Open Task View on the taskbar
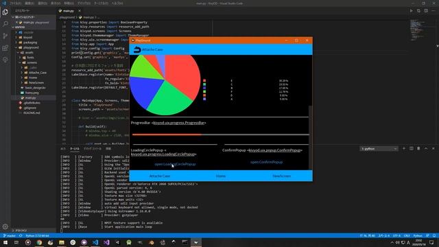439x247 pixels. [16, 242]
